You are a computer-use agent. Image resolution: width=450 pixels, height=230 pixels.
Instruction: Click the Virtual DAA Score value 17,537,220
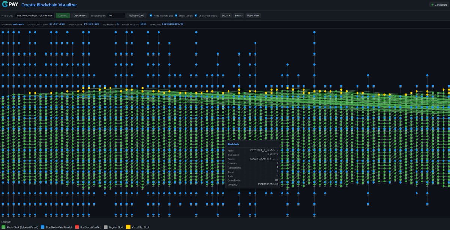click(x=57, y=24)
